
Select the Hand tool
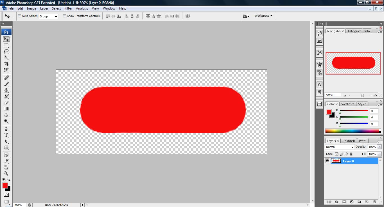coord(6,167)
